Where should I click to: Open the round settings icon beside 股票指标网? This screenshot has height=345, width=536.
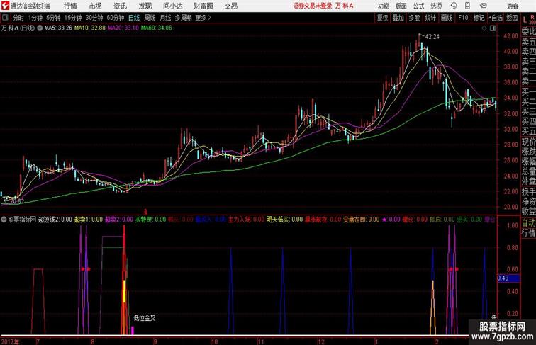coord(4,220)
